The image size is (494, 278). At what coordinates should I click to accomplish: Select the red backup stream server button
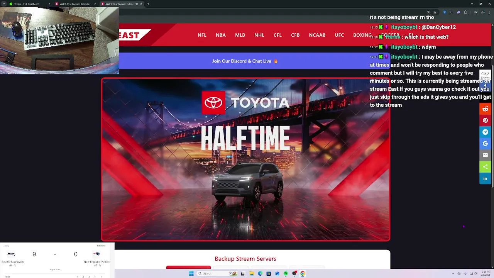[x=188, y=267]
